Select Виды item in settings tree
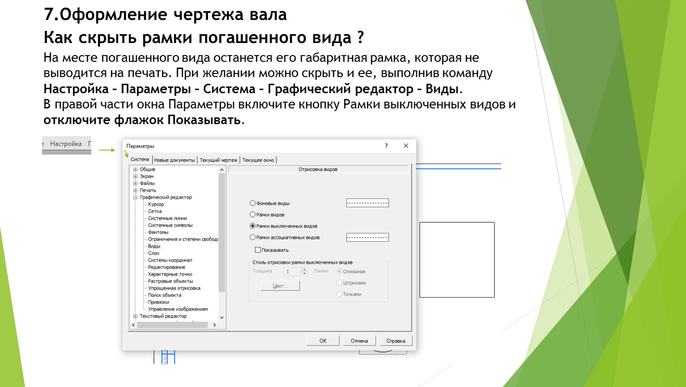Screen dimensions: 686x387 coord(154,246)
